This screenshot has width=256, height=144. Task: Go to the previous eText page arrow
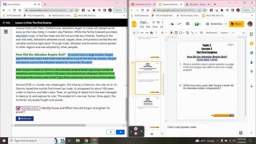(x=110, y=132)
